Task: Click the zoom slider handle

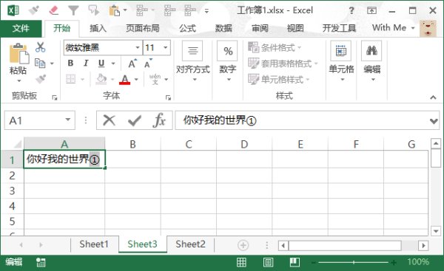Action: (354, 263)
